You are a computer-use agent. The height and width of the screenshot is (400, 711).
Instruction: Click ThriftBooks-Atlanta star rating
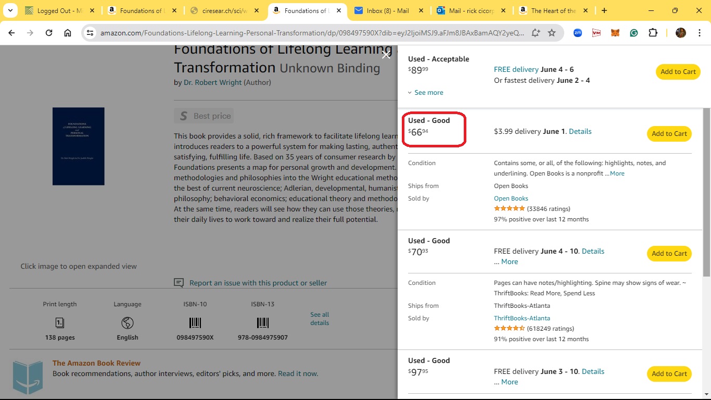(x=510, y=328)
